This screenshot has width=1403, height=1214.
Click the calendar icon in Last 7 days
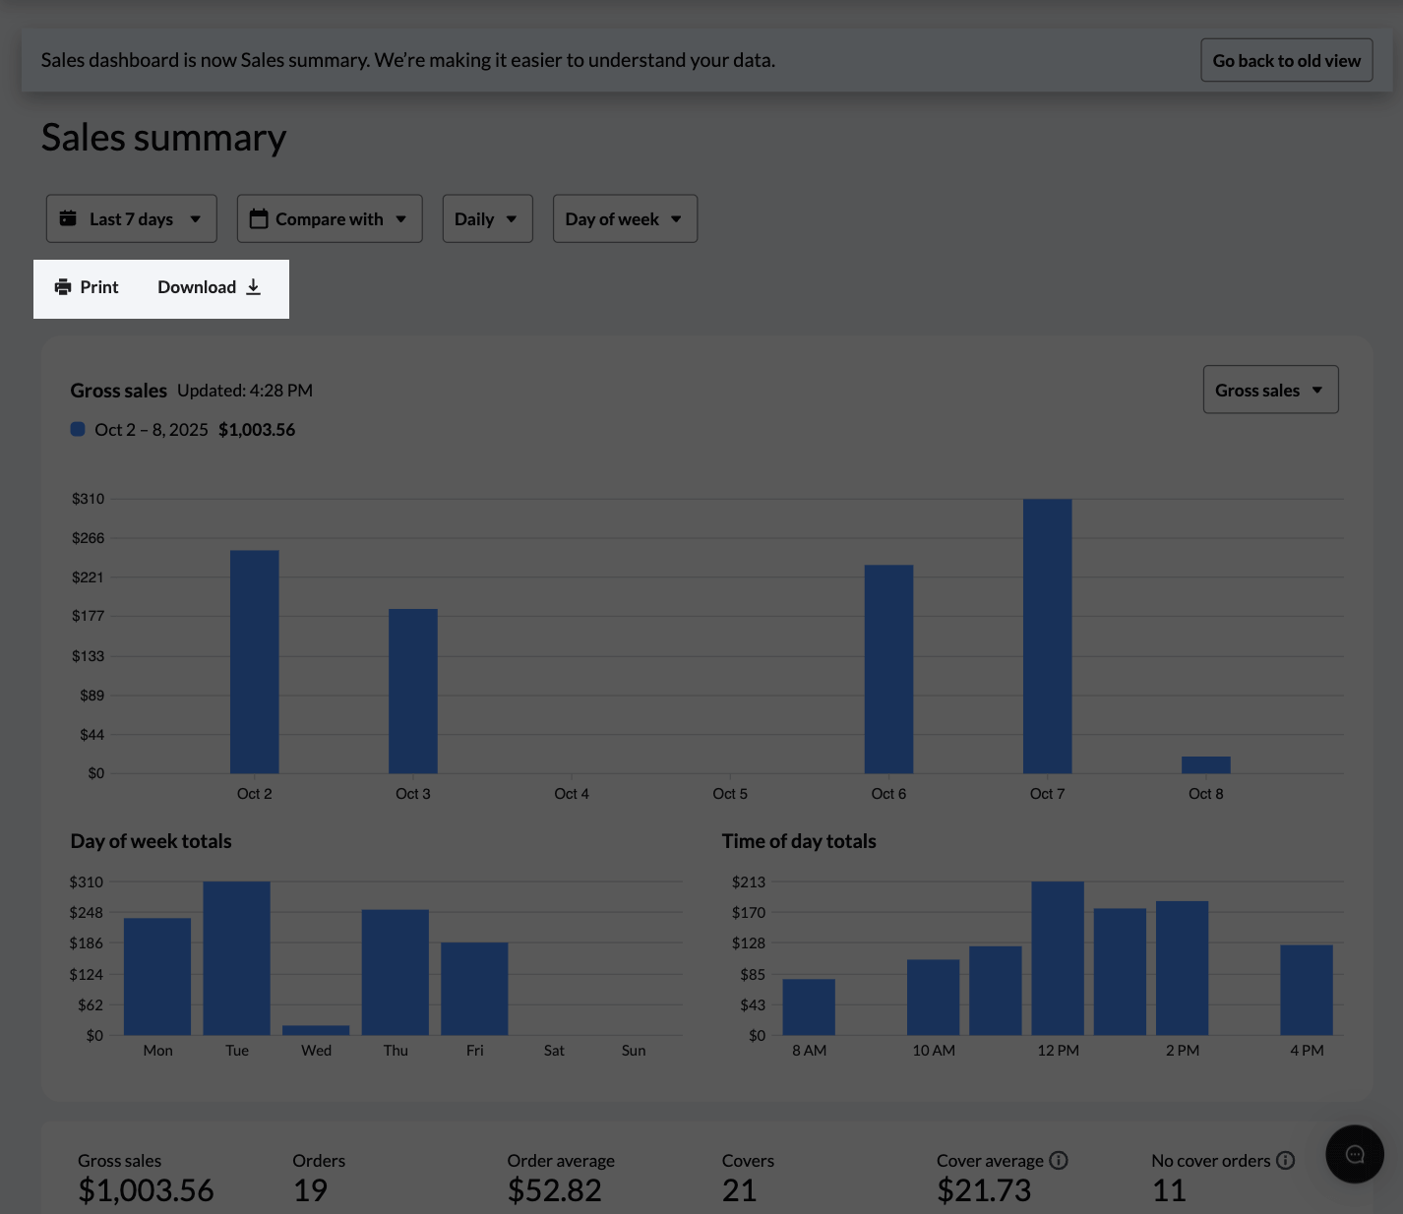click(x=68, y=218)
